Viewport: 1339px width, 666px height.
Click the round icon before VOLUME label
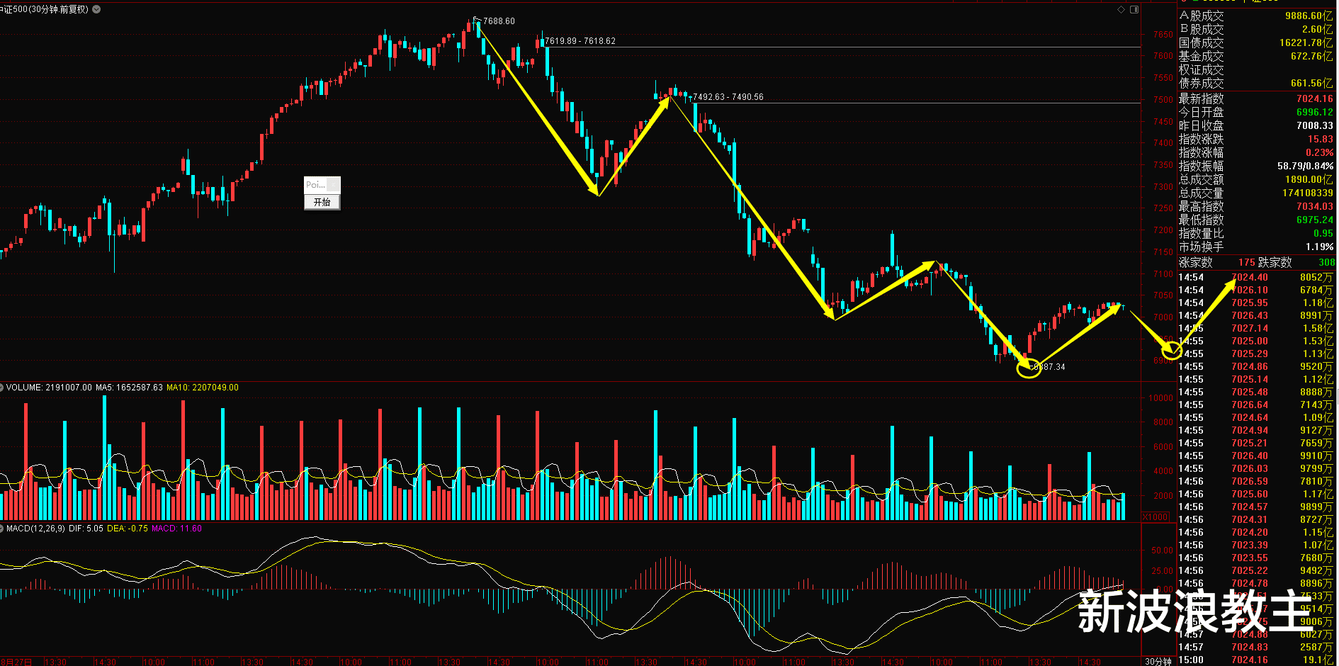pyautogui.click(x=2, y=388)
